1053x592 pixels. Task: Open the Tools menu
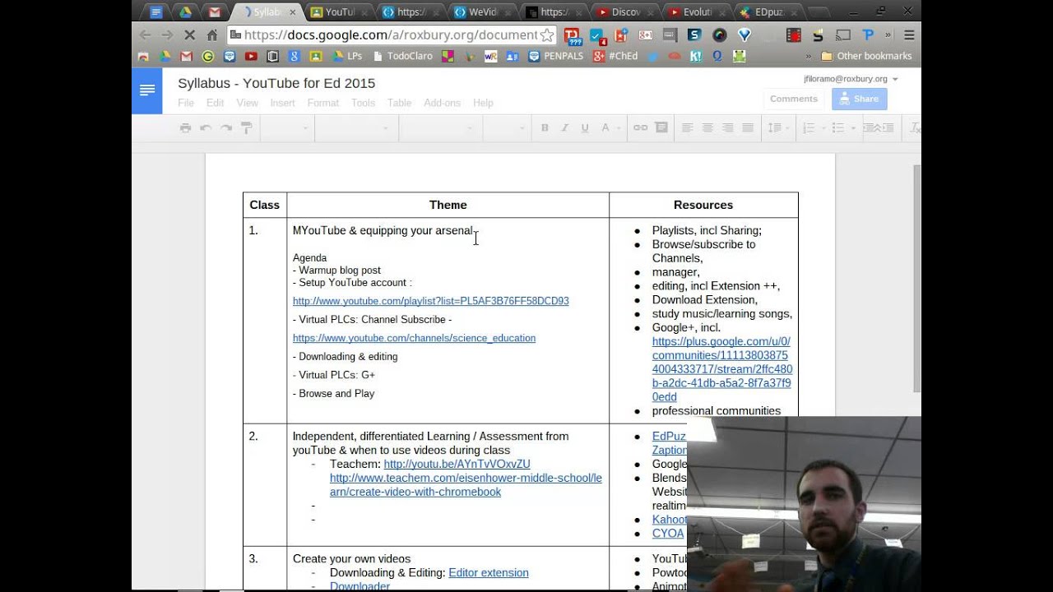(x=363, y=103)
